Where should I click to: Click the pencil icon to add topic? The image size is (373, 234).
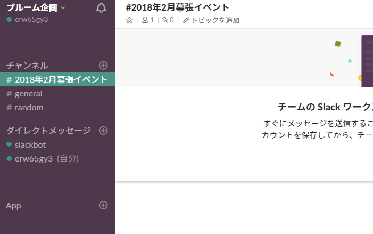[x=186, y=20]
